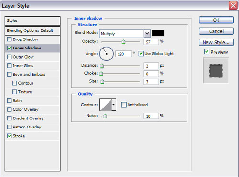The width and height of the screenshot is (239, 177).
Task: Open the Blend Mode dropdown
Action: tap(125, 33)
